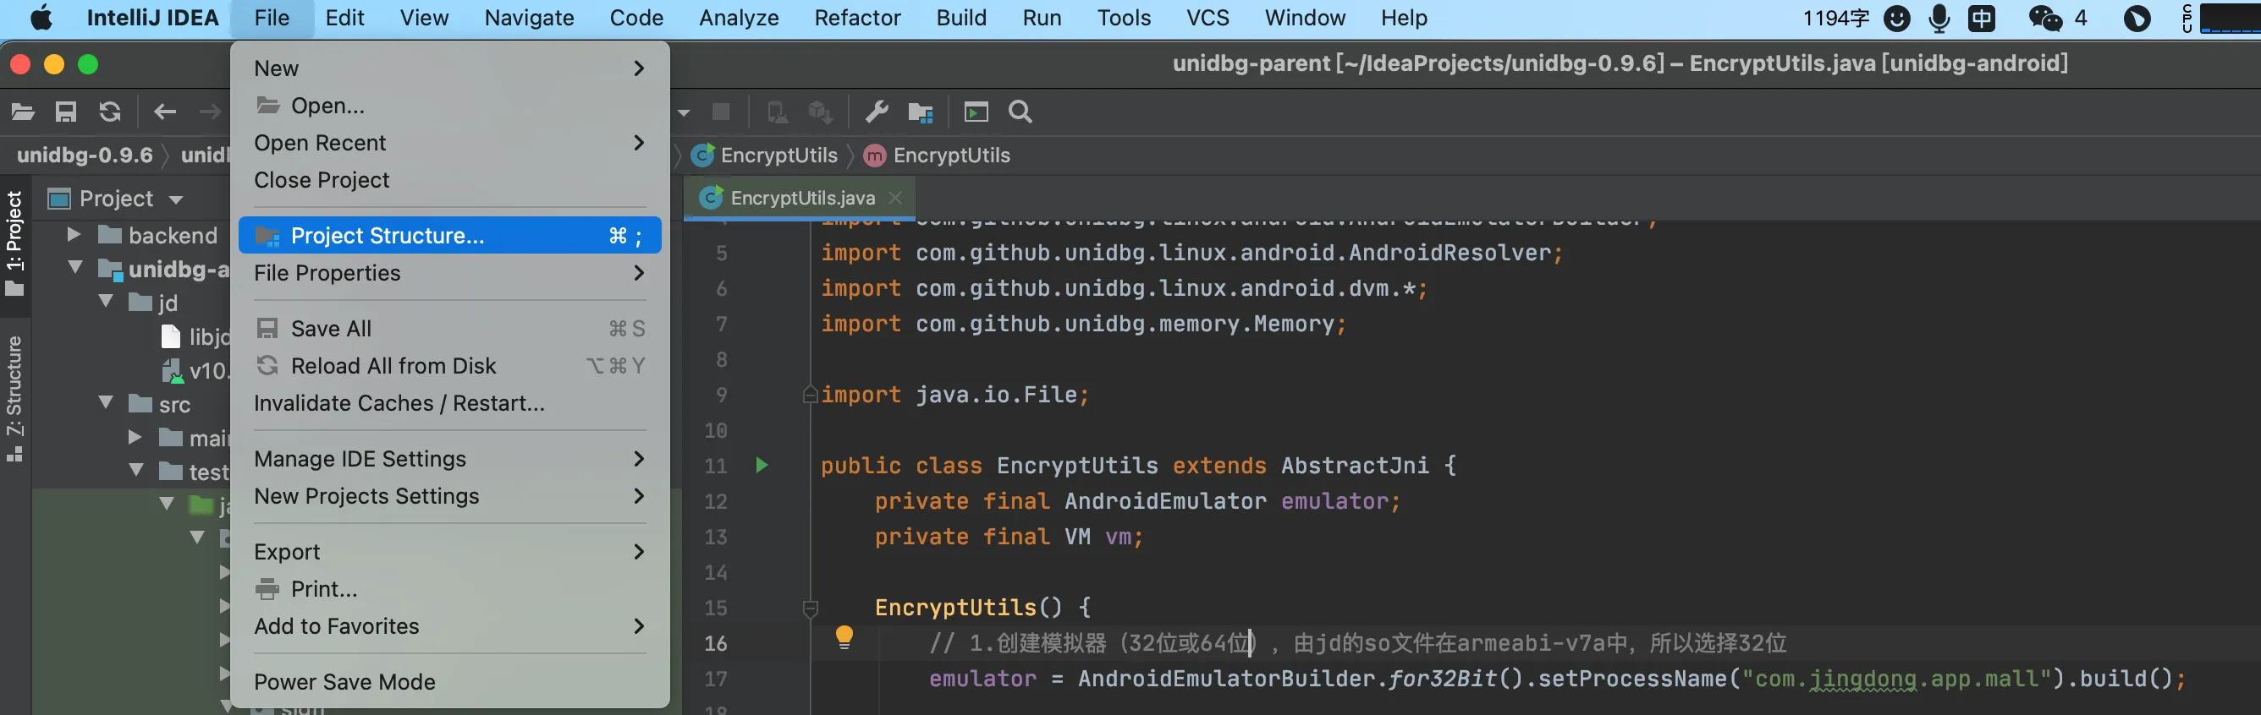Open the Open Recent submenu
The height and width of the screenshot is (715, 2261).
(x=449, y=143)
